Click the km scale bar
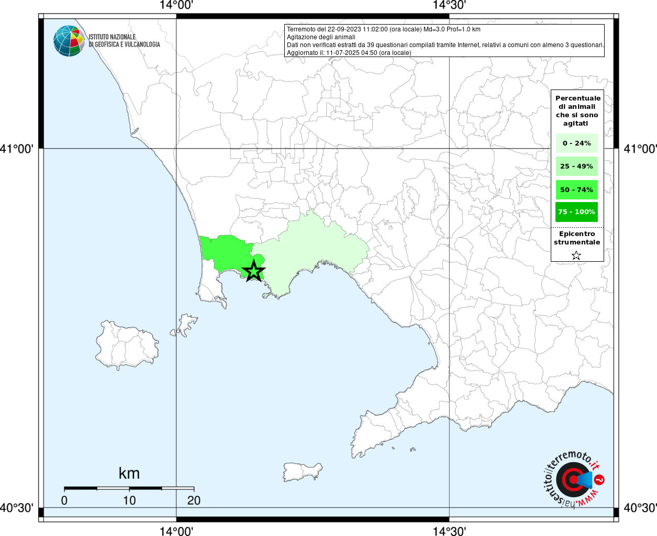657x536 pixels. [x=129, y=488]
